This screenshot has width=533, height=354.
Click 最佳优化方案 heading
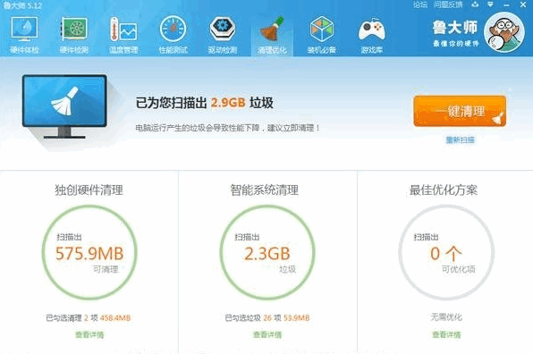[x=444, y=190]
